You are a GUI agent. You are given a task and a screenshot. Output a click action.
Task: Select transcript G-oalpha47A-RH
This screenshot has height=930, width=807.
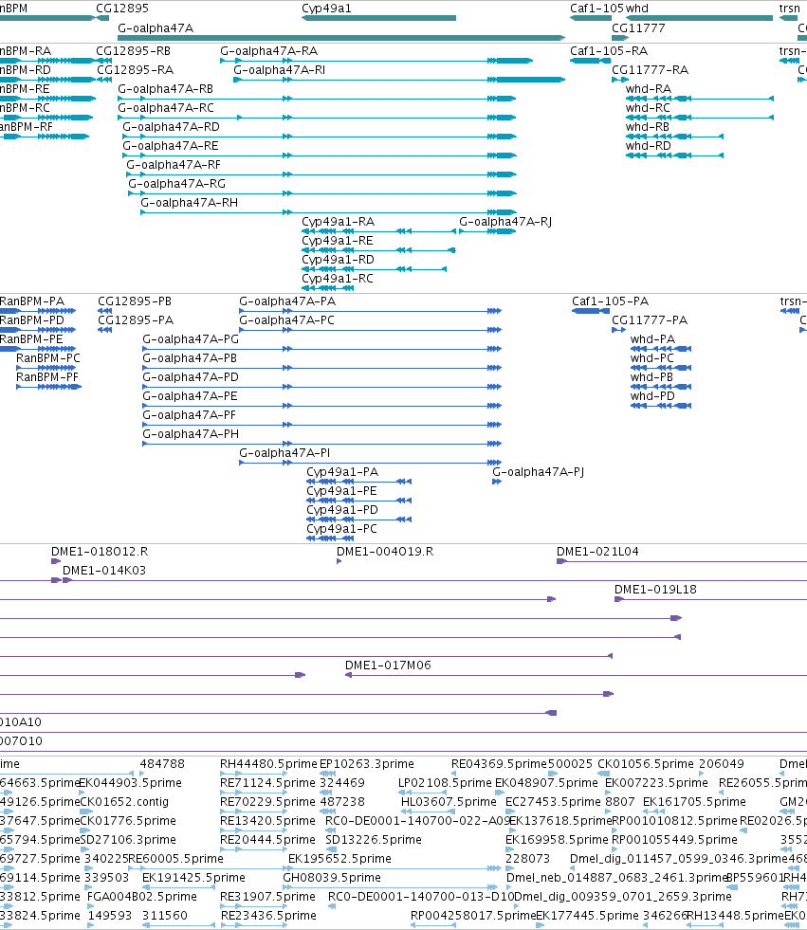coord(190,203)
